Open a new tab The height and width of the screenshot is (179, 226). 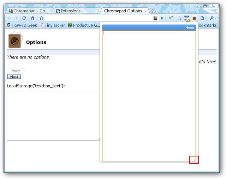click(x=153, y=11)
